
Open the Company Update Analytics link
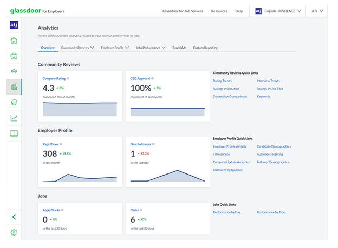pos(231,162)
